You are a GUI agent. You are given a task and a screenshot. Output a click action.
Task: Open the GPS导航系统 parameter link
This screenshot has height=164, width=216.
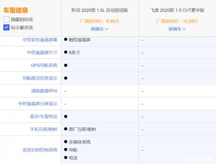pyautogui.click(x=44, y=65)
